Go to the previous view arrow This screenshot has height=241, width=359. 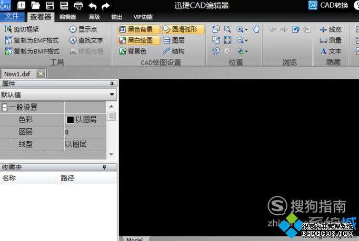pyautogui.click(x=273, y=29)
